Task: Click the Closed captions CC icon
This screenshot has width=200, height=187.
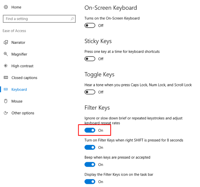Action: (6, 77)
